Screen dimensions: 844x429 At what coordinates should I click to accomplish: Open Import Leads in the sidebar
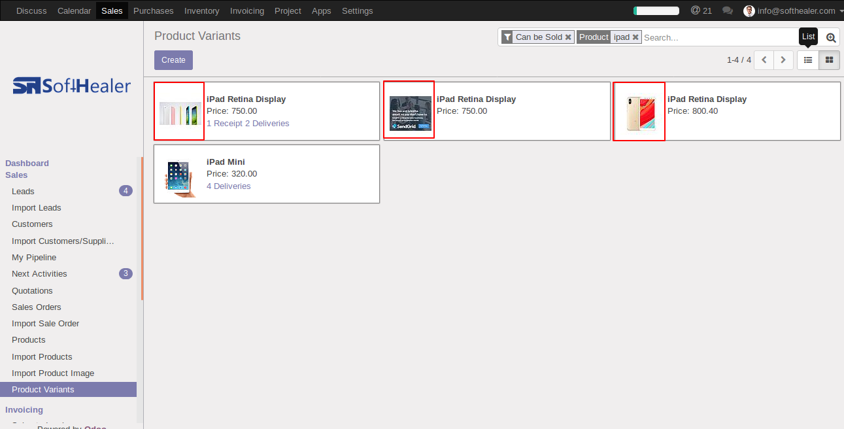[37, 207]
